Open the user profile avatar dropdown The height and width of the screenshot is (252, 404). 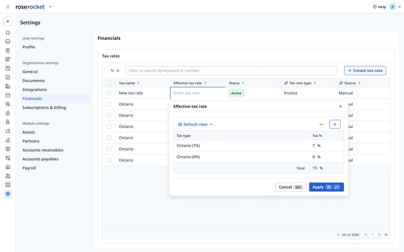coord(395,7)
